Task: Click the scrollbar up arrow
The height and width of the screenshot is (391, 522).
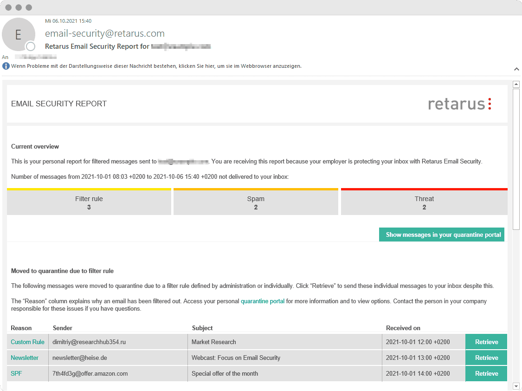Action: (516, 84)
